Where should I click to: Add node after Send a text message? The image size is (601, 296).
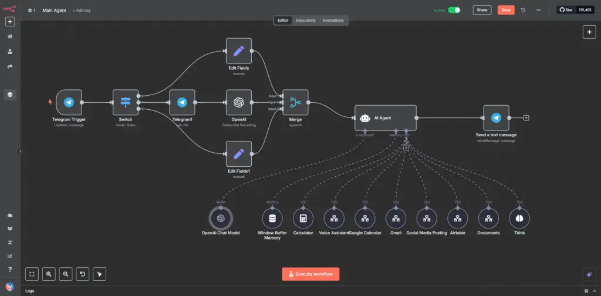pyautogui.click(x=526, y=118)
